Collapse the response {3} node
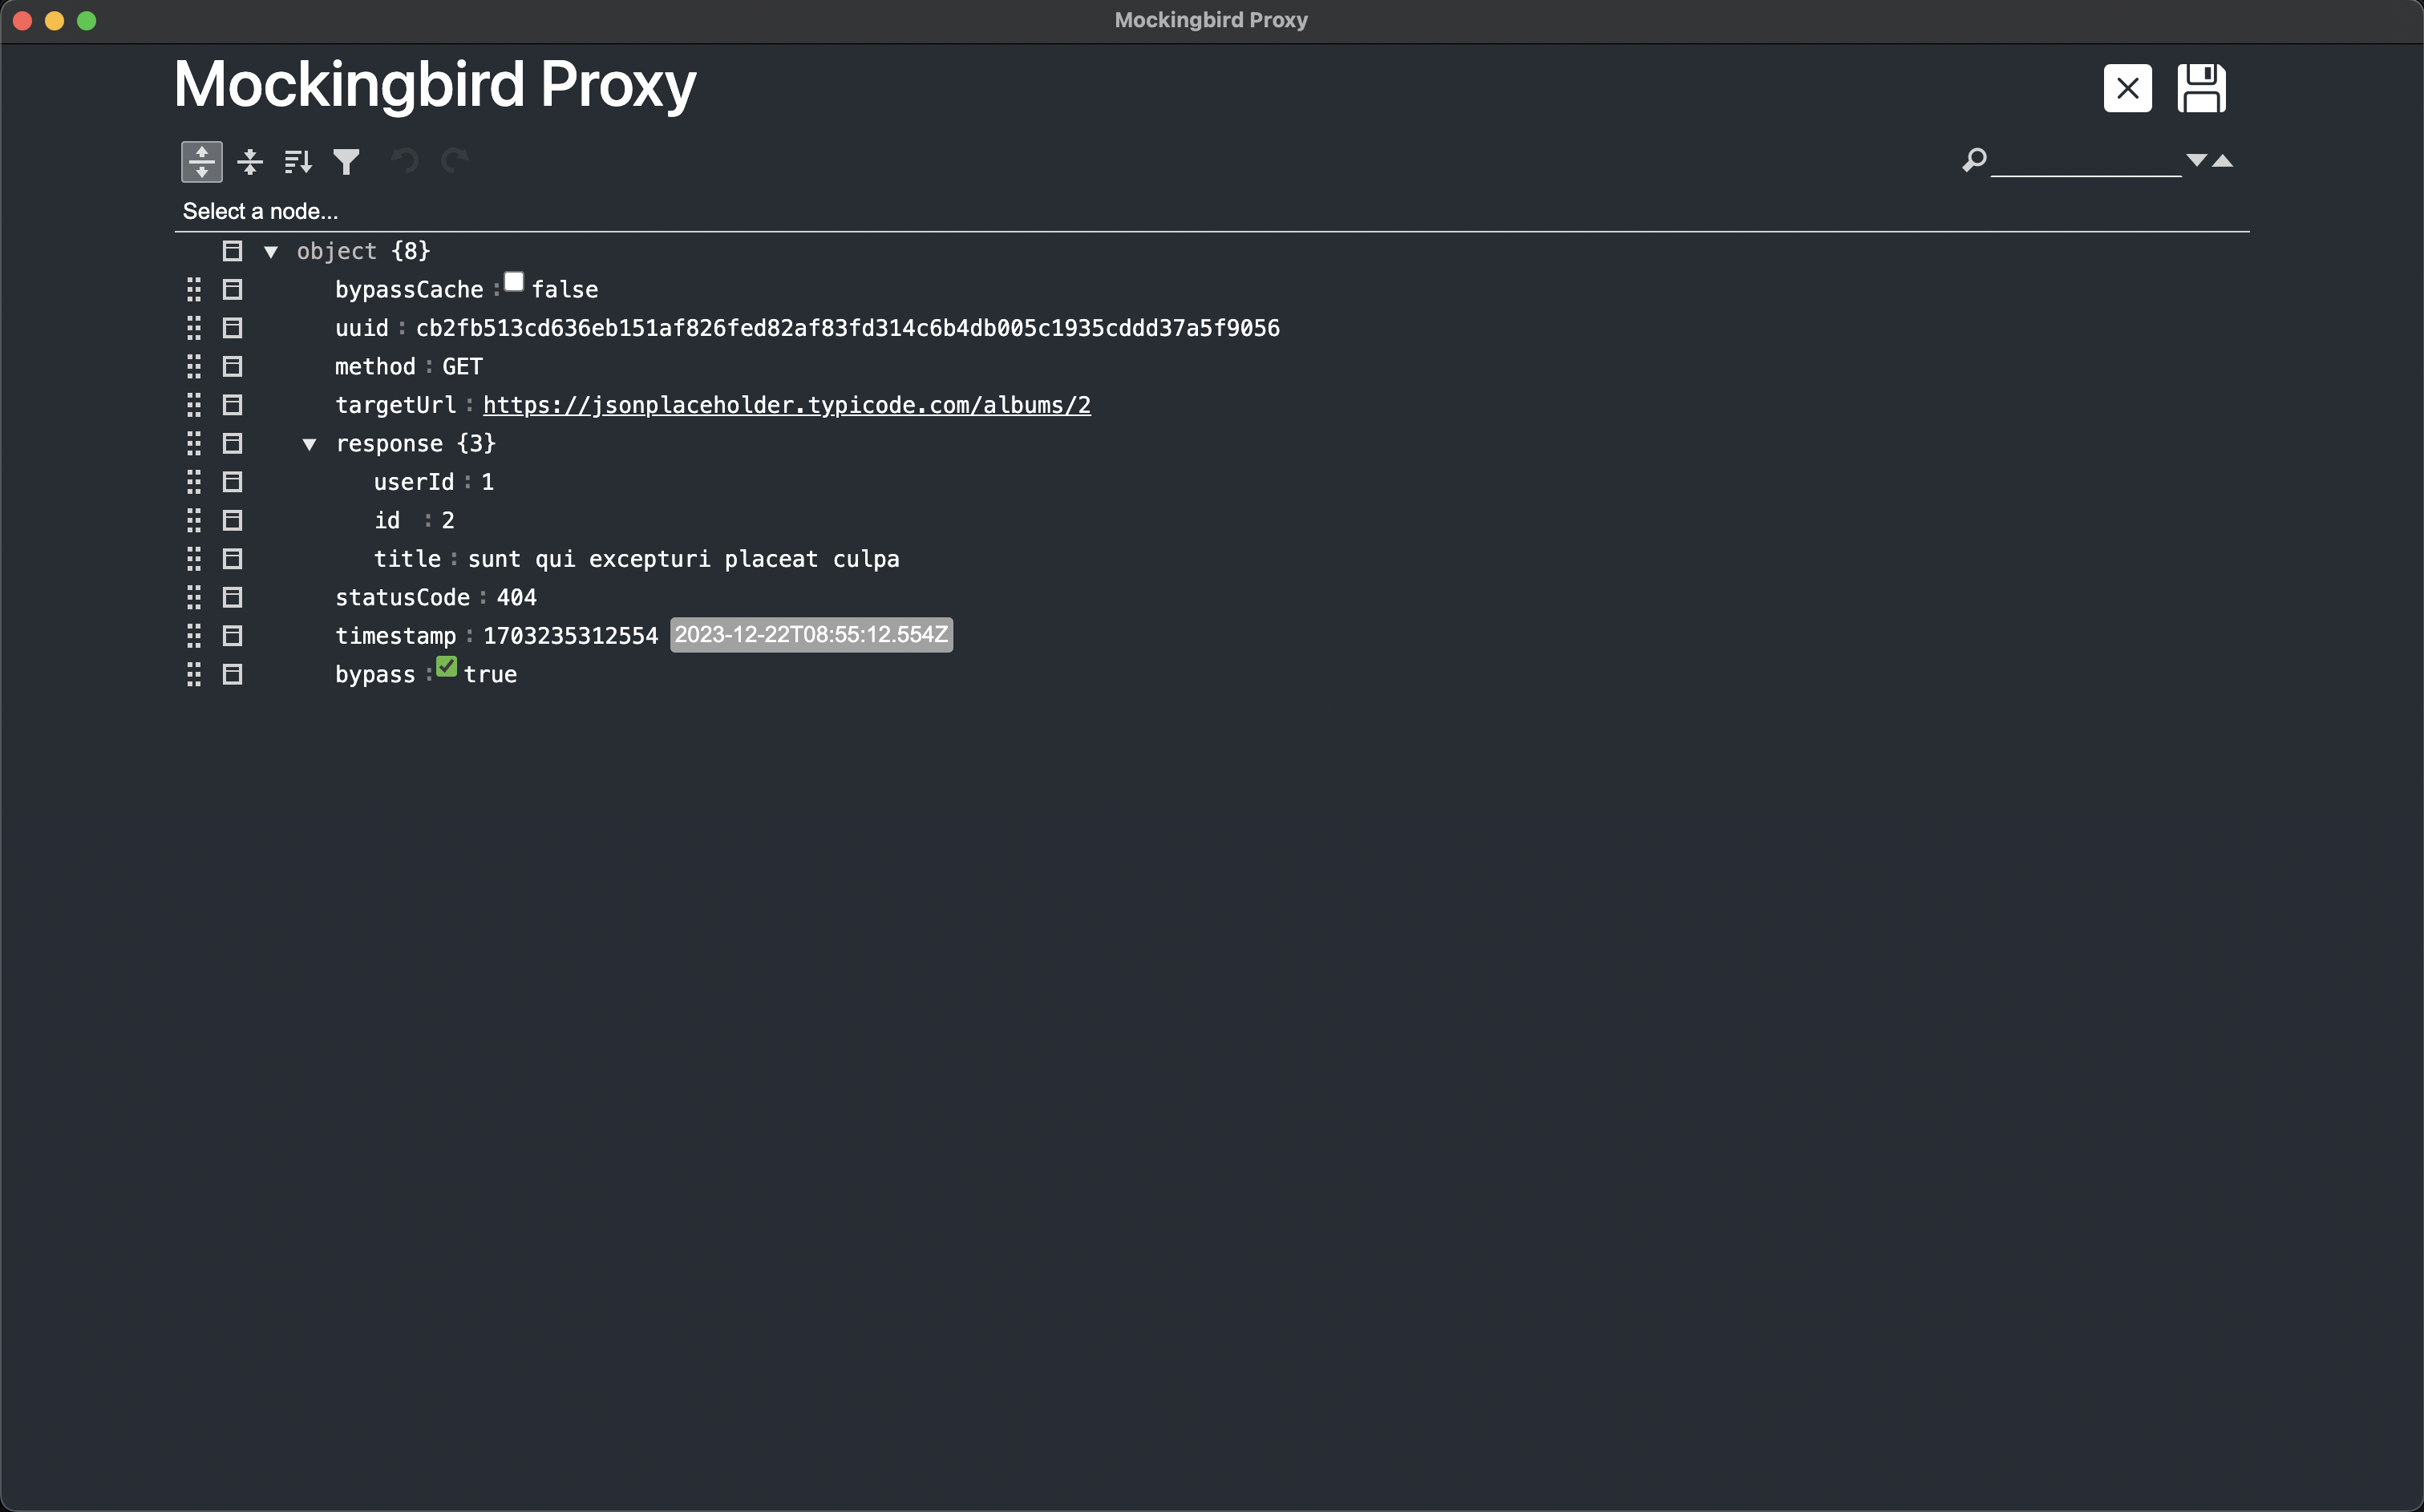 click(309, 445)
